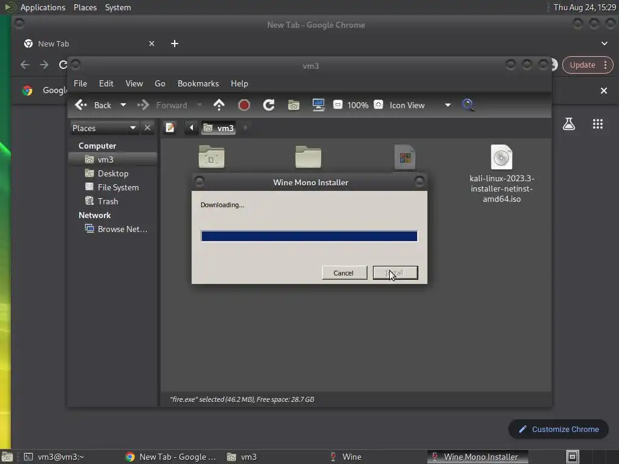Viewport: 619px width, 464px height.
Task: Open the Bookmarks menu
Action: (x=198, y=83)
